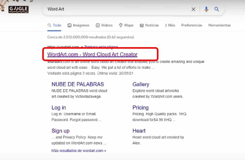Viewport: 245px width, 160px height.
Task: Open the Pricing sitelink
Action: [x=140, y=108]
